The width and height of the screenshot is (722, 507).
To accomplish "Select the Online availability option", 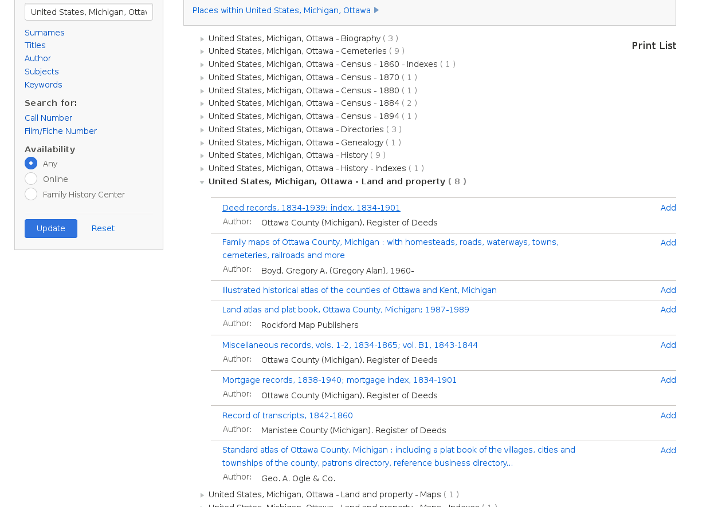I will coord(31,179).
